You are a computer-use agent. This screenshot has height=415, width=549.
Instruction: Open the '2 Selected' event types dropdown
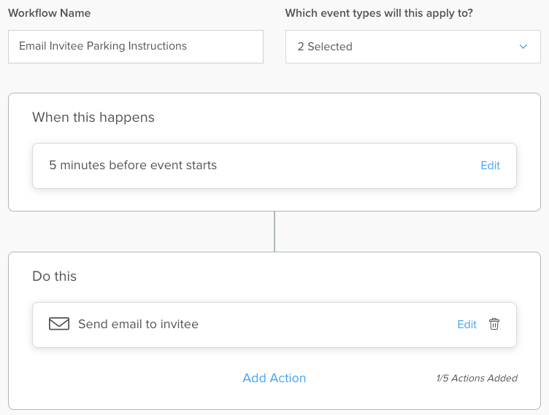[x=413, y=47]
